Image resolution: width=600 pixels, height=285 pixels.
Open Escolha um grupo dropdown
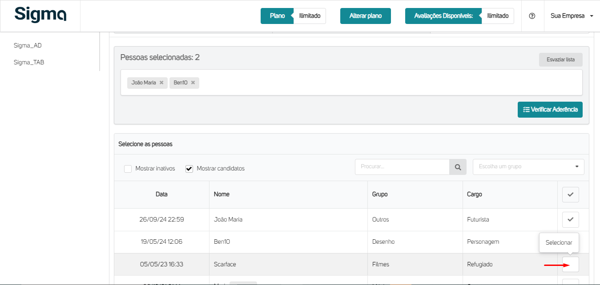tap(528, 167)
